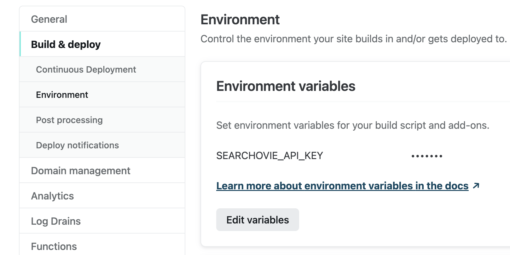Select General in the settings sidebar
Screen dimensions: 510x255
click(x=49, y=19)
